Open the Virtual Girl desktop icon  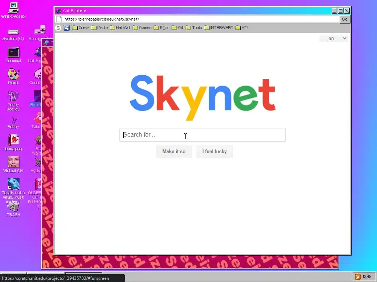pyautogui.click(x=13, y=164)
